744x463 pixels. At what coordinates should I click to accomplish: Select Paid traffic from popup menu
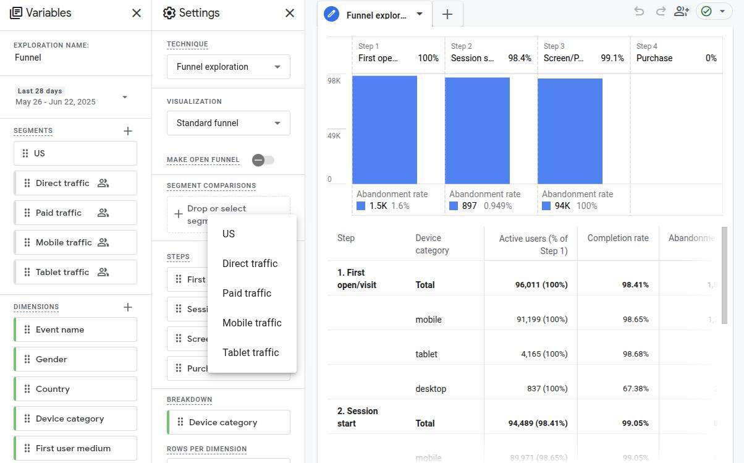coord(252,293)
